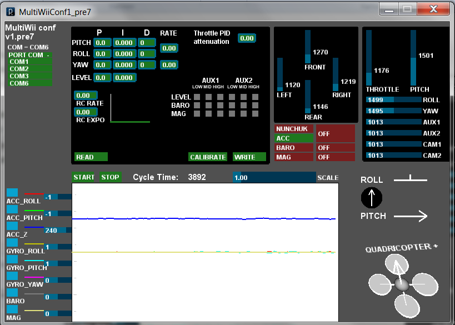
Task: Click the ACC_ROLL value slider
Action: coord(58,197)
